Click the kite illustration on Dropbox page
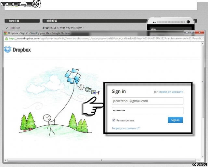The image size is (208, 167). [x=73, y=76]
